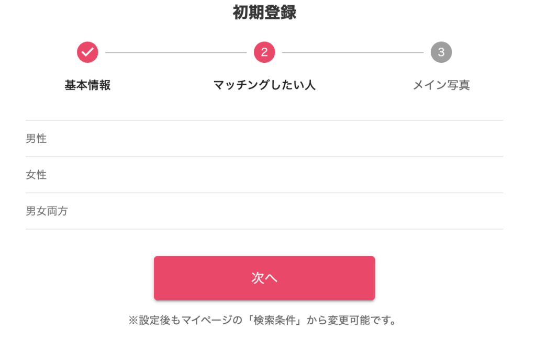Click the progress line between steps 2 and 3

click(x=353, y=51)
